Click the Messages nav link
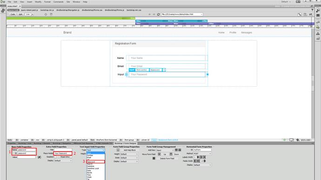This screenshot has width=321, height=180. tap(247, 32)
